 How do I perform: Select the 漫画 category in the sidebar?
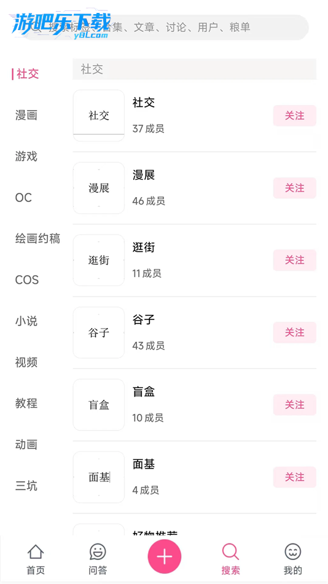26,115
